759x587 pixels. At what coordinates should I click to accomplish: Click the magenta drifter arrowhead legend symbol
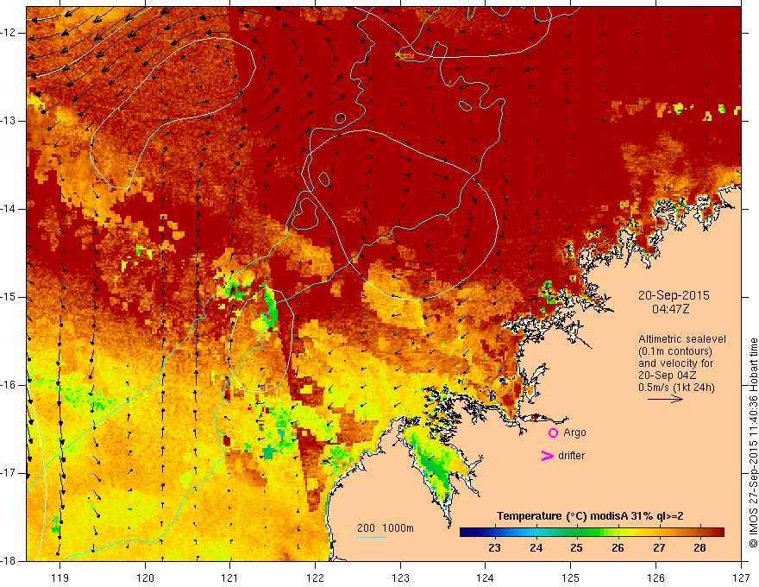coord(547,456)
